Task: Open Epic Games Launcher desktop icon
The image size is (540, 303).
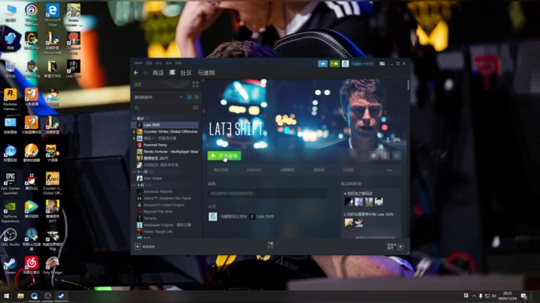Action: [x=10, y=184]
